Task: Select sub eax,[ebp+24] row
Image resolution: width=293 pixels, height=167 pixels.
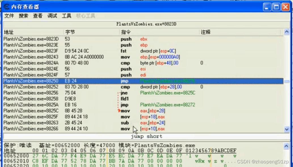Action: 143,123
